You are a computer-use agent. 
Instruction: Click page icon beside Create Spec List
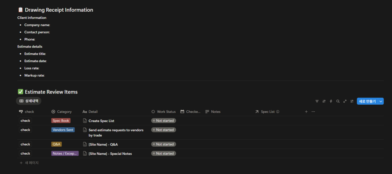click(x=85, y=121)
